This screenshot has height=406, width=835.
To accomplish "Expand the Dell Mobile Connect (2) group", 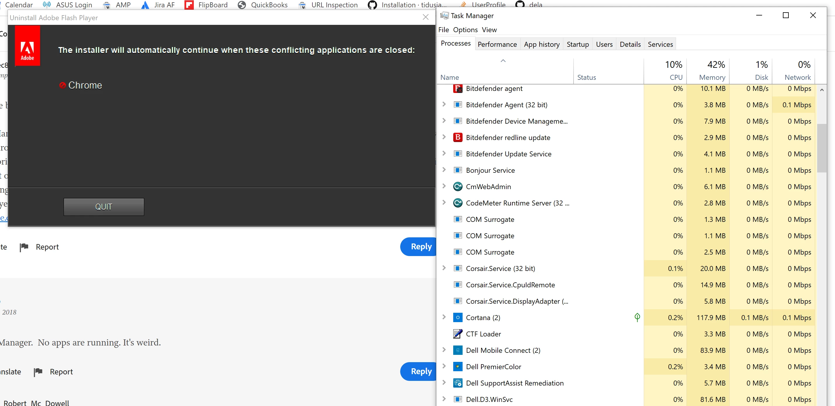I will pyautogui.click(x=444, y=350).
